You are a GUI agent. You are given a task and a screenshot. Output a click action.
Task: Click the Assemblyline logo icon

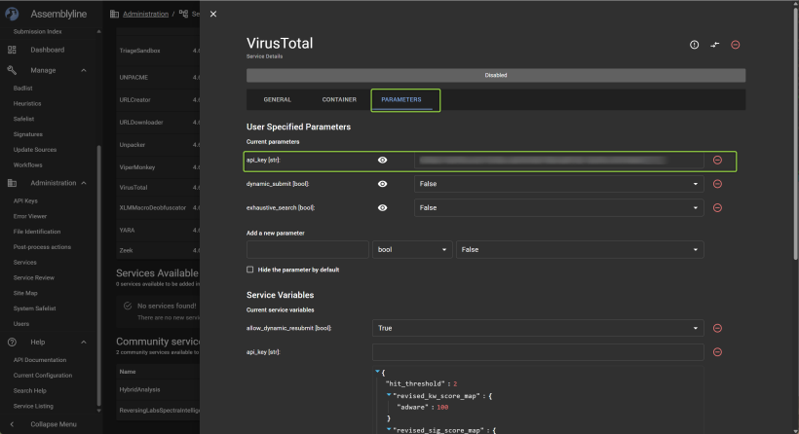14,15
